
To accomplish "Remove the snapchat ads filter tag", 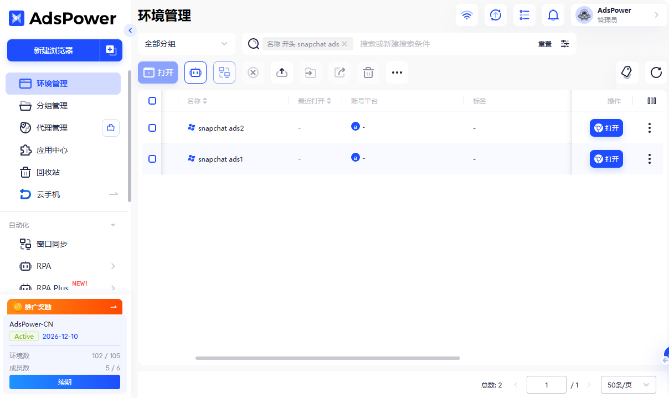I will tap(344, 44).
